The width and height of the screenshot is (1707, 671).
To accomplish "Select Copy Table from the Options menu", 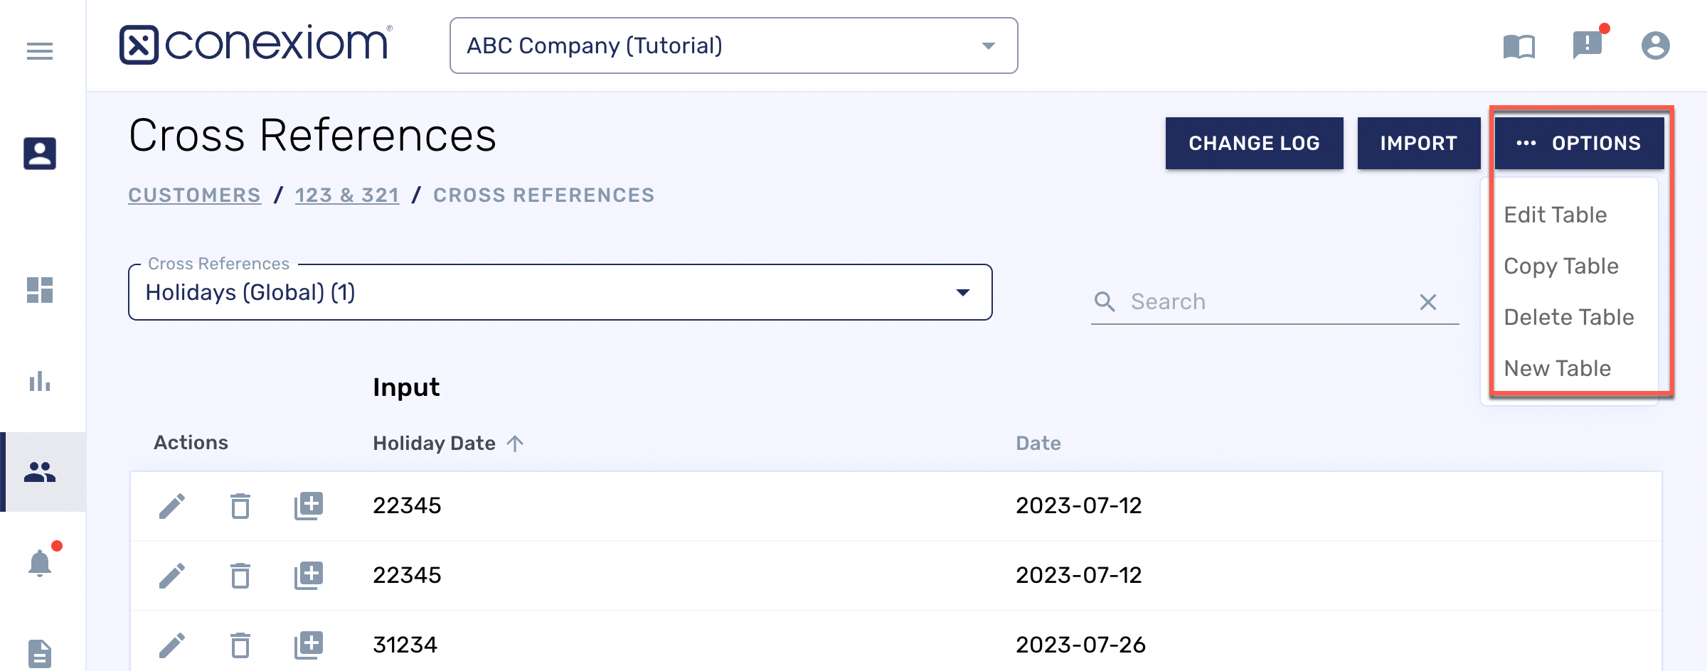I will (1561, 266).
